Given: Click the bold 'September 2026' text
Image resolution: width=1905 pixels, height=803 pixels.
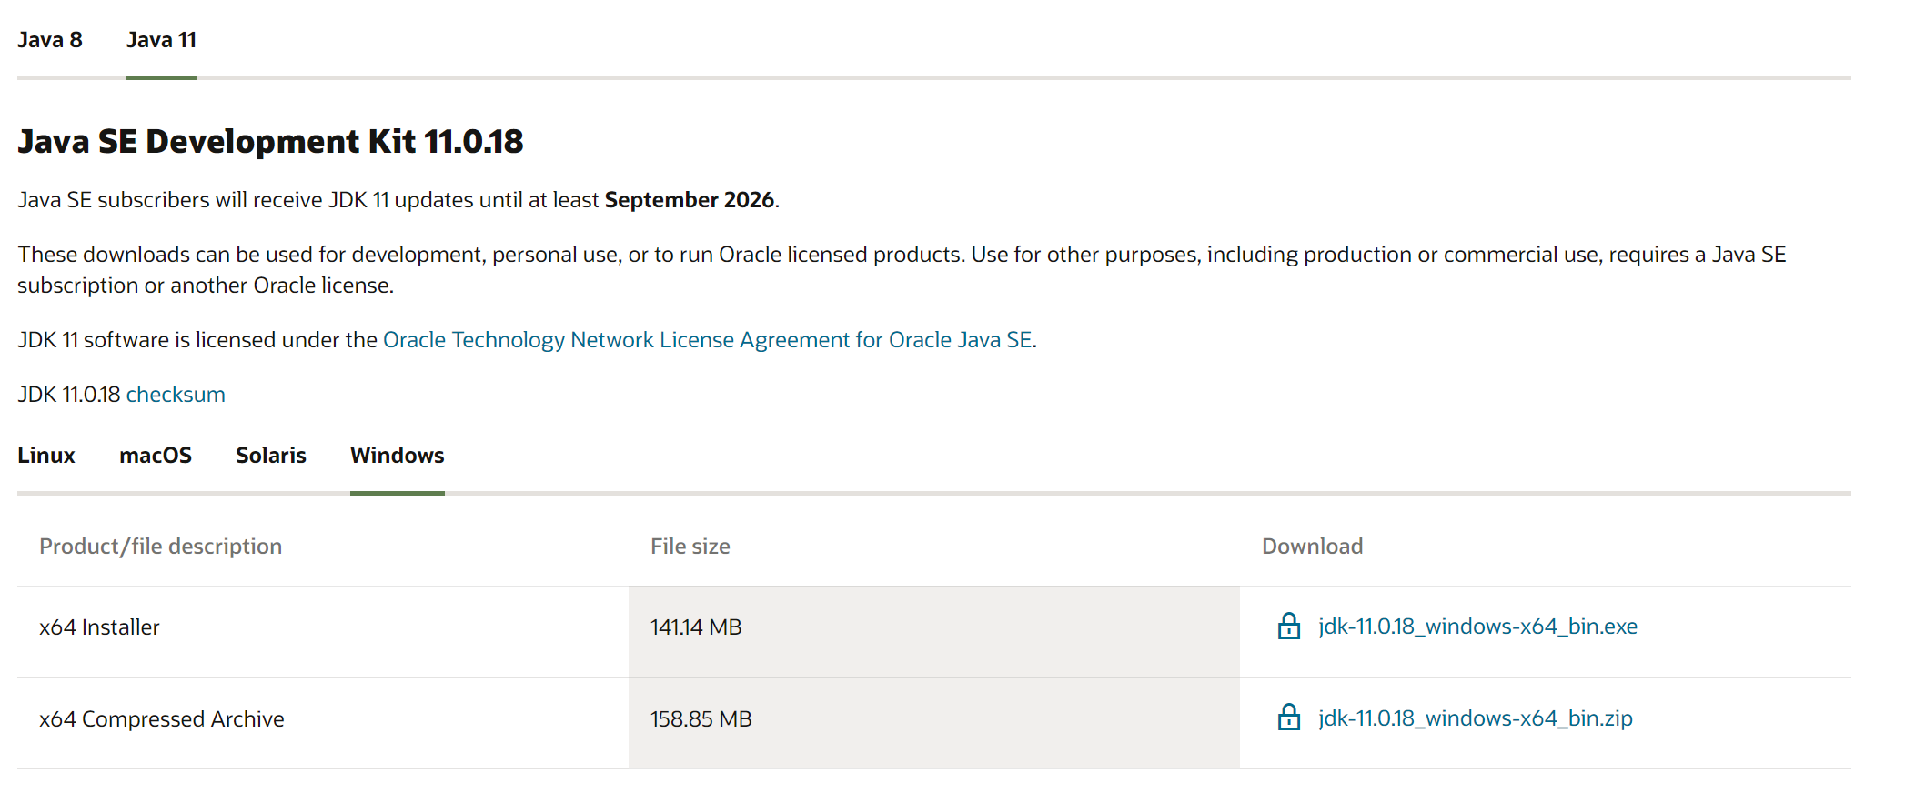Looking at the screenshot, I should point(690,200).
